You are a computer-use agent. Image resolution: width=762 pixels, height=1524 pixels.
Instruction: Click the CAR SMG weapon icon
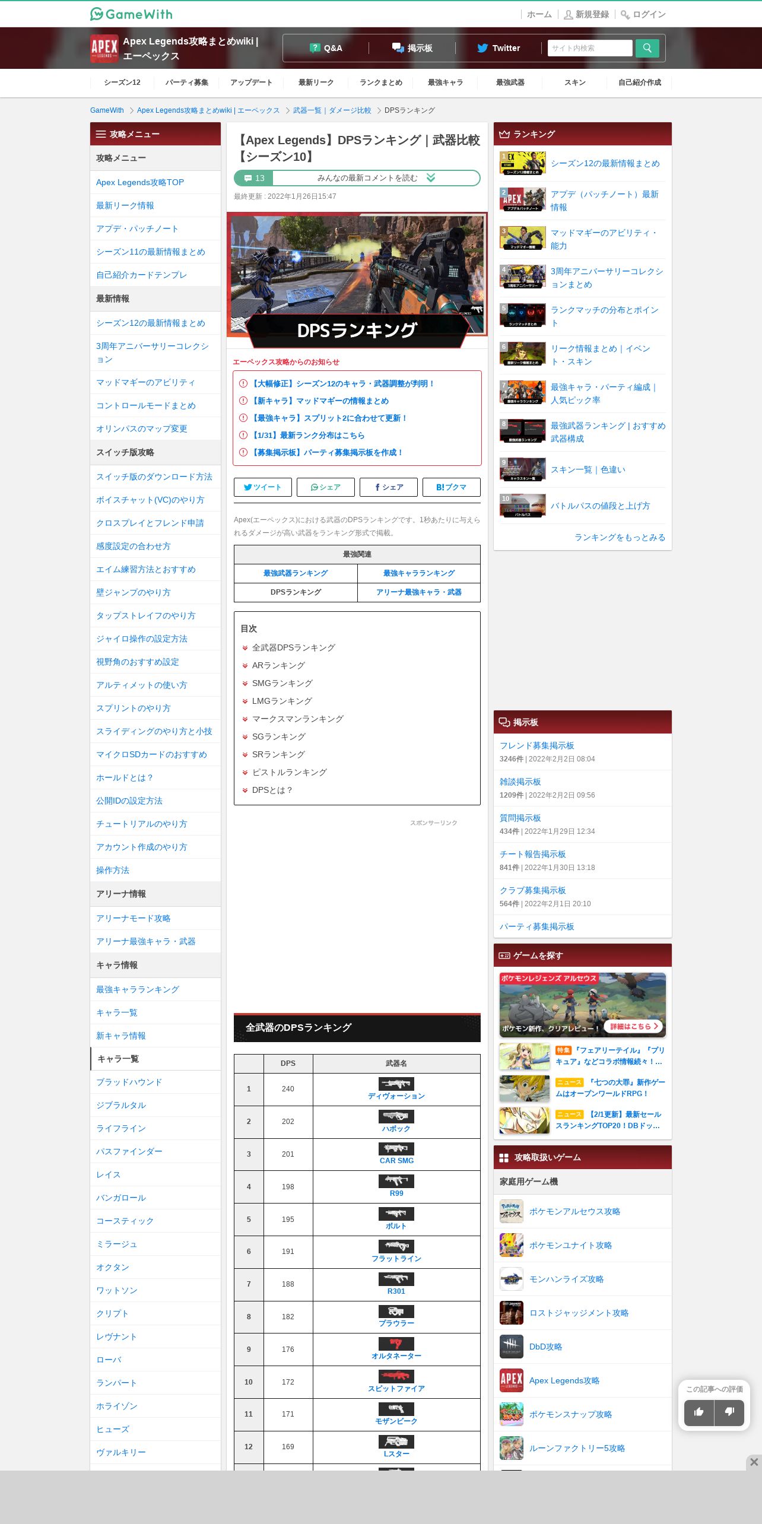pos(396,1148)
